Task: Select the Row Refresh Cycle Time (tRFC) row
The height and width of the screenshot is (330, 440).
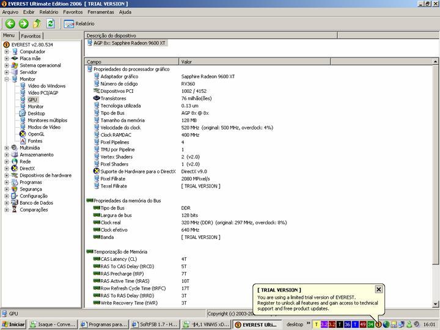Action: [x=133, y=288]
